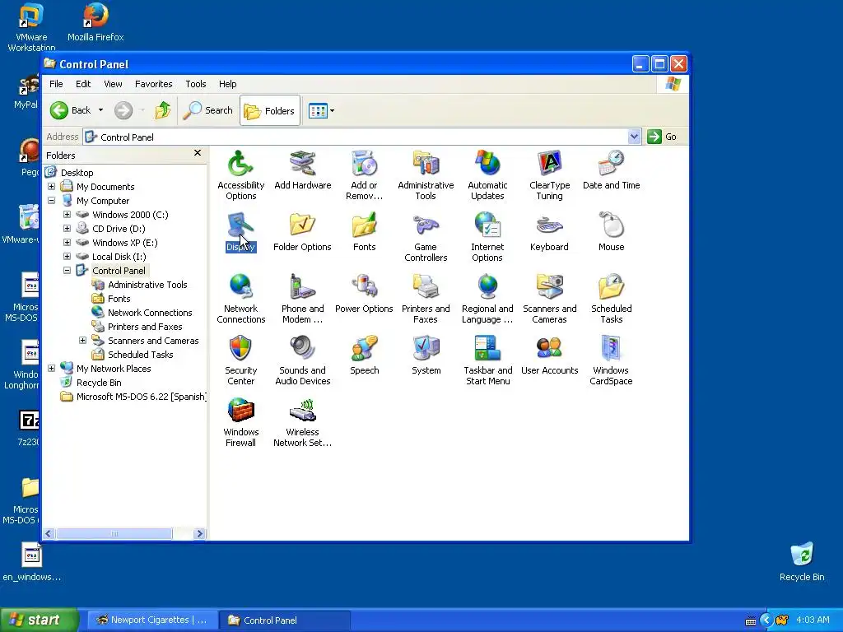This screenshot has height=632, width=843.
Task: Expand Scanners and Cameras tree node
Action: coord(83,340)
